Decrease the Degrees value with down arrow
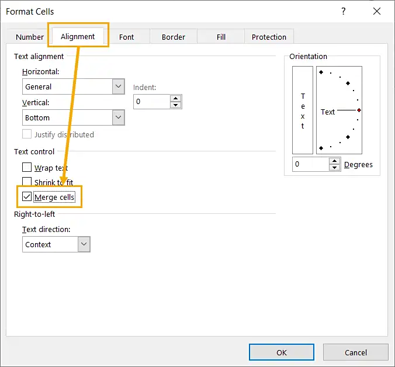The width and height of the screenshot is (395, 367). pos(334,168)
